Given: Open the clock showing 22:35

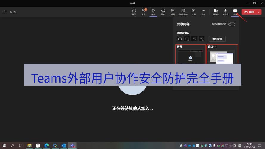Looking at the screenshot, I should pyautogui.click(x=249, y=145).
